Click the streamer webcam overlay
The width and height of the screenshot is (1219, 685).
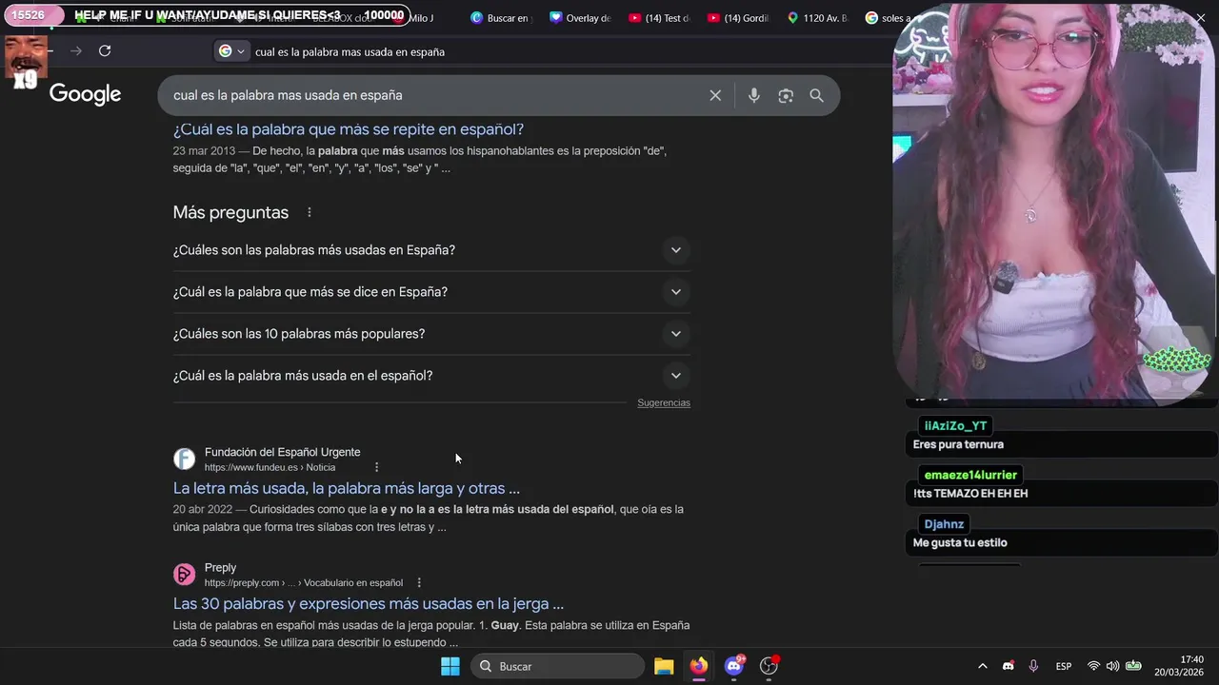(x=1055, y=205)
